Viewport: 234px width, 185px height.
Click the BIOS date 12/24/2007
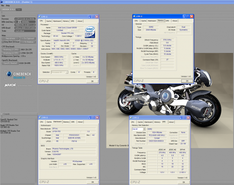pos(74,154)
